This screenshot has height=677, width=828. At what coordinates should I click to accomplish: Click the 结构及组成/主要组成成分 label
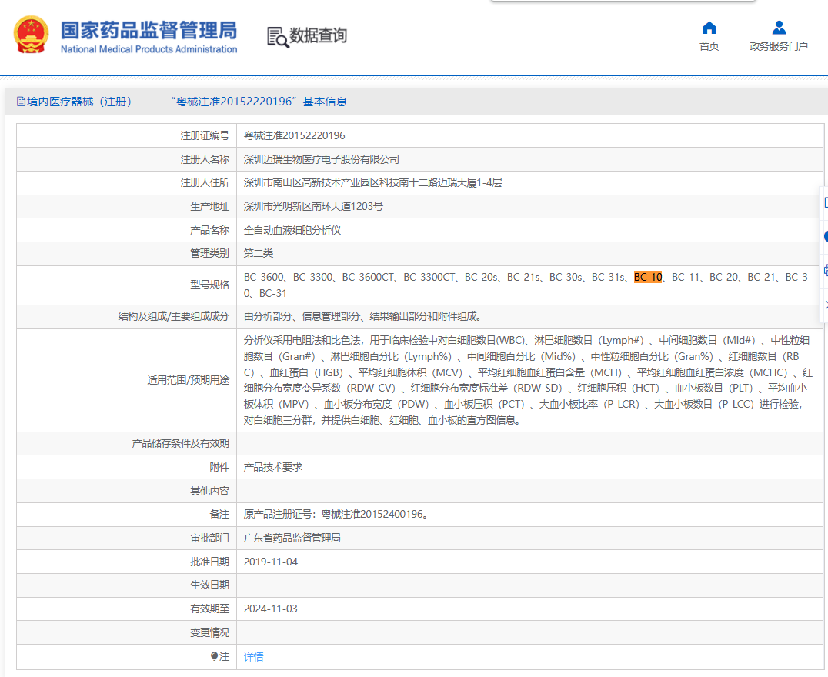tap(174, 316)
